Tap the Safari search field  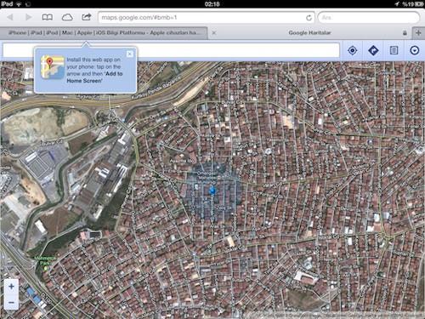[x=369, y=18]
